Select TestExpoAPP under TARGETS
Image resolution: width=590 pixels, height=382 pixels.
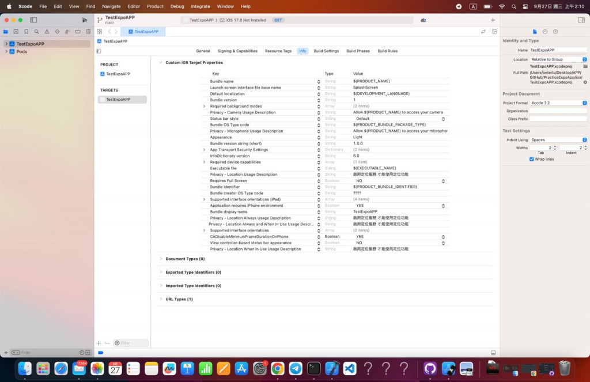coord(122,99)
